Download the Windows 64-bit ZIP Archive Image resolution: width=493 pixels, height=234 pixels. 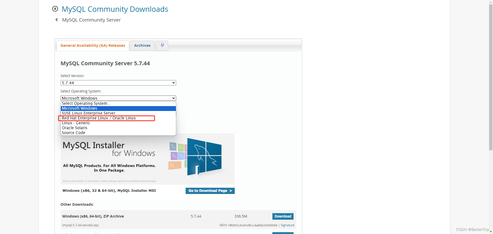tap(283, 216)
